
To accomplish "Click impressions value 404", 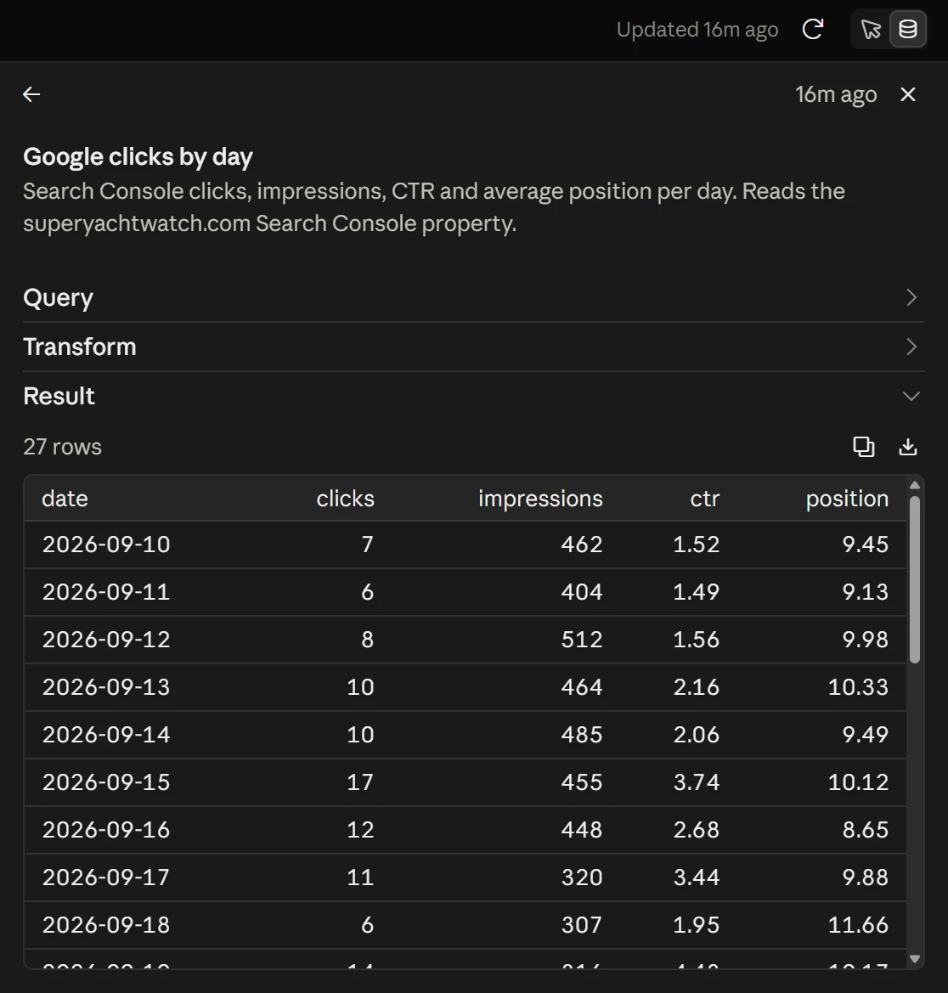I will tap(581, 592).
